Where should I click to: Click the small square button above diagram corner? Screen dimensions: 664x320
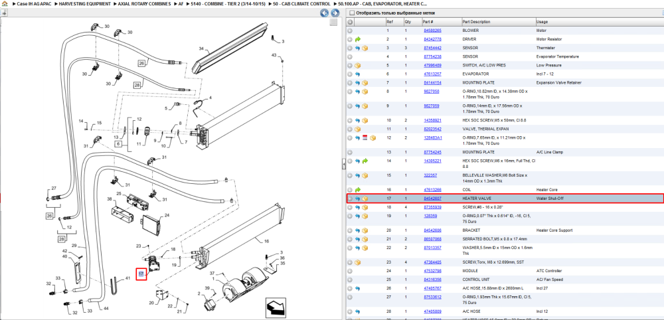click(x=333, y=22)
